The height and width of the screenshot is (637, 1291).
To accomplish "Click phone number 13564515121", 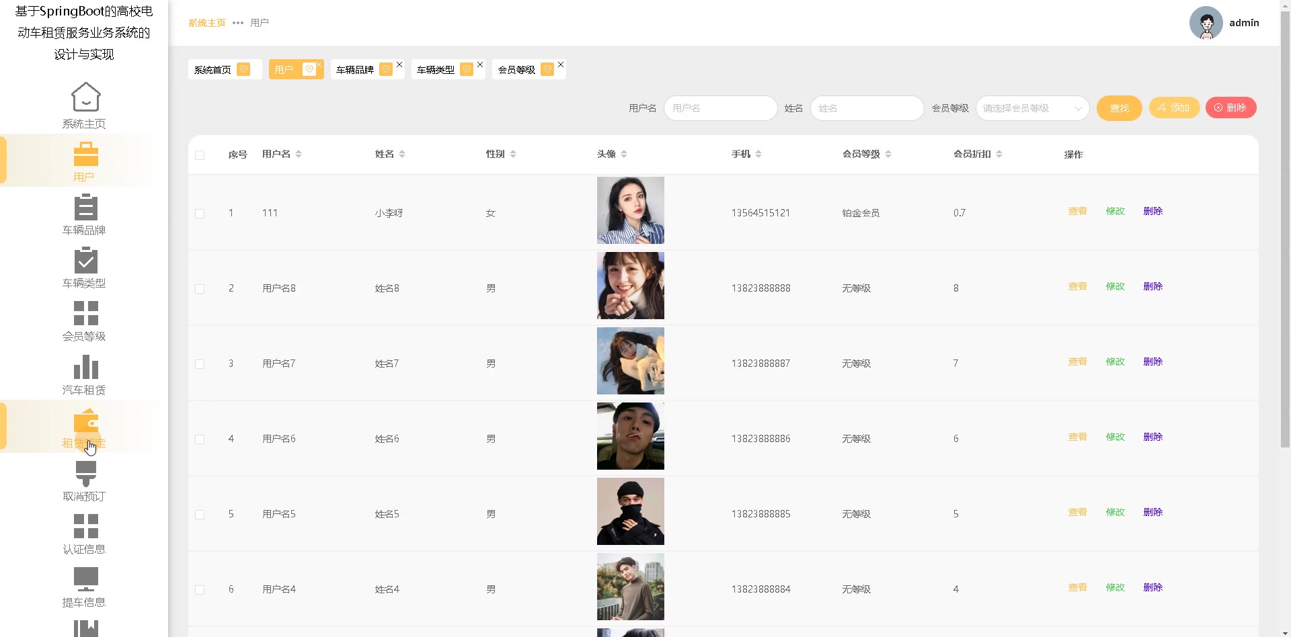I will click(760, 213).
